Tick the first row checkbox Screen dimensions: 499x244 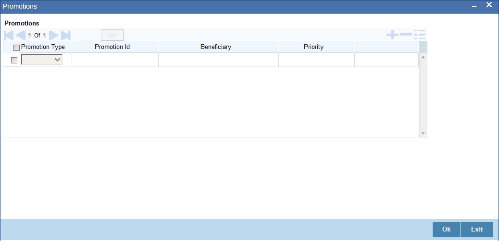[x=14, y=60]
